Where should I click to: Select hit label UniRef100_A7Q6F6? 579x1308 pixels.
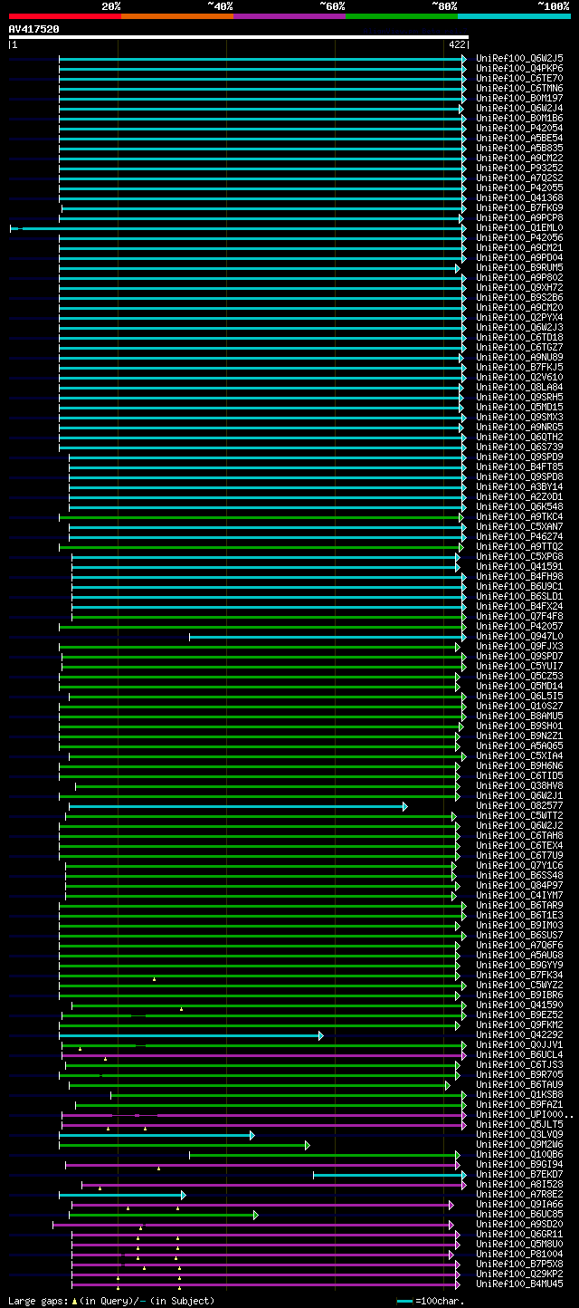click(519, 945)
